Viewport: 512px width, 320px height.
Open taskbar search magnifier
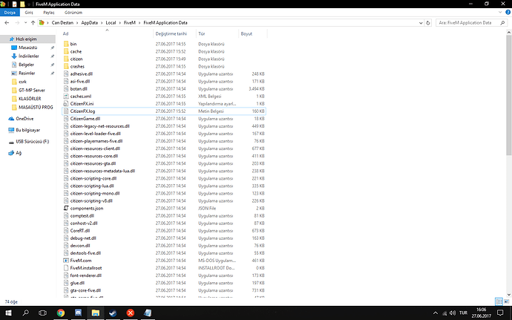point(25,313)
